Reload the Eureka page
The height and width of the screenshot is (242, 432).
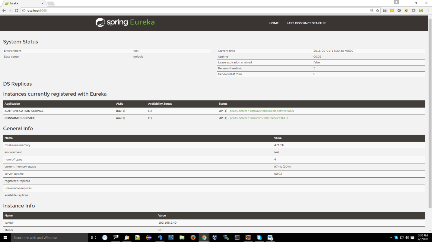click(x=17, y=11)
